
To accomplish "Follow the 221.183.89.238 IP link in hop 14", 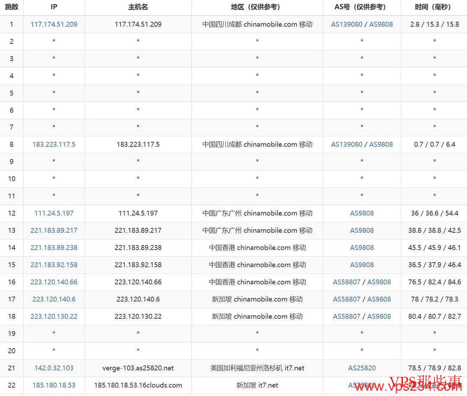I will pos(54,248).
